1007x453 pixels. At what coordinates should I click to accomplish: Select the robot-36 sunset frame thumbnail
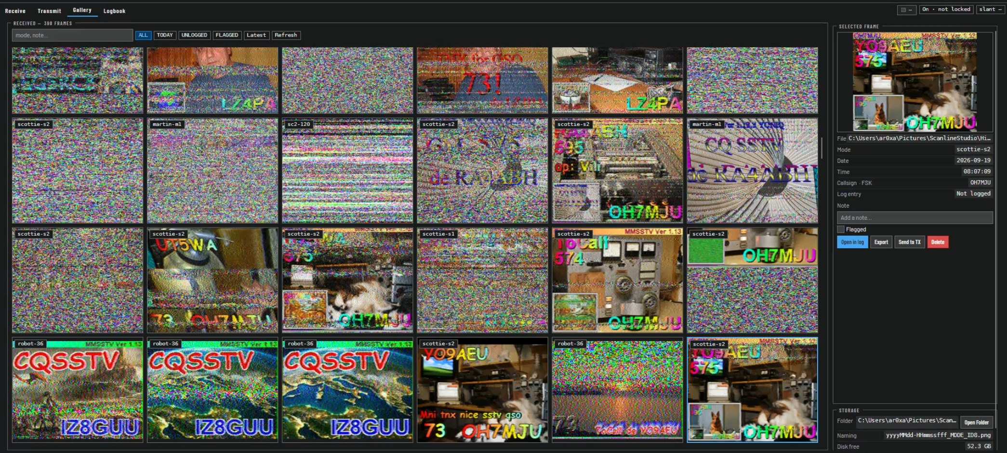point(617,390)
